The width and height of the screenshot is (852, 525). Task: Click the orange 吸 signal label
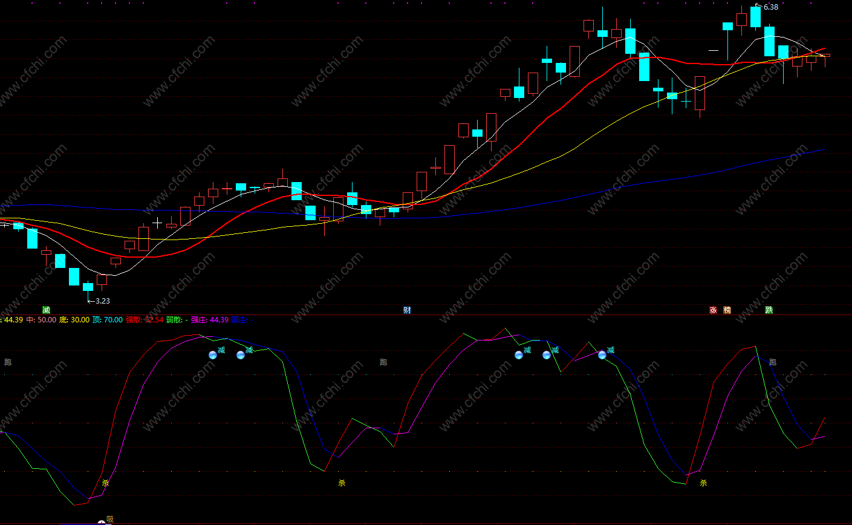tap(110, 519)
